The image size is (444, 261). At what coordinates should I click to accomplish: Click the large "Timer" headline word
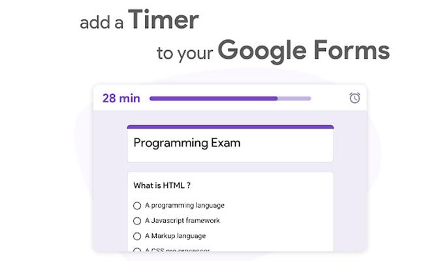click(x=163, y=20)
